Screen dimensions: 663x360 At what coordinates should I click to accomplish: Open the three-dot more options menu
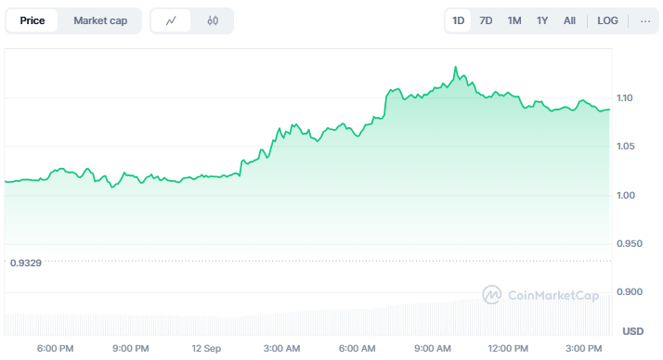645,20
